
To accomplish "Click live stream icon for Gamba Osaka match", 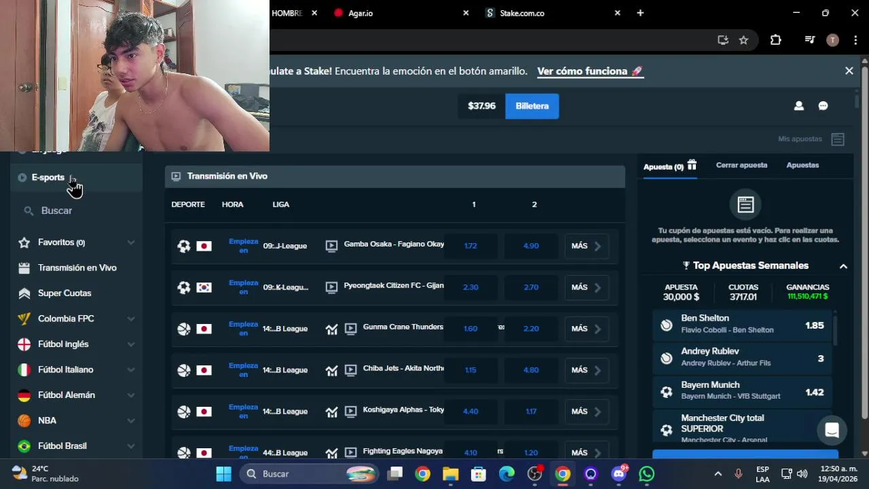I will [331, 246].
